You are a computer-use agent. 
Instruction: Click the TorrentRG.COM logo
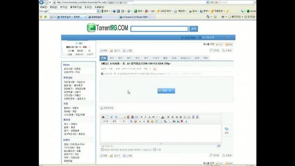tap(107, 28)
